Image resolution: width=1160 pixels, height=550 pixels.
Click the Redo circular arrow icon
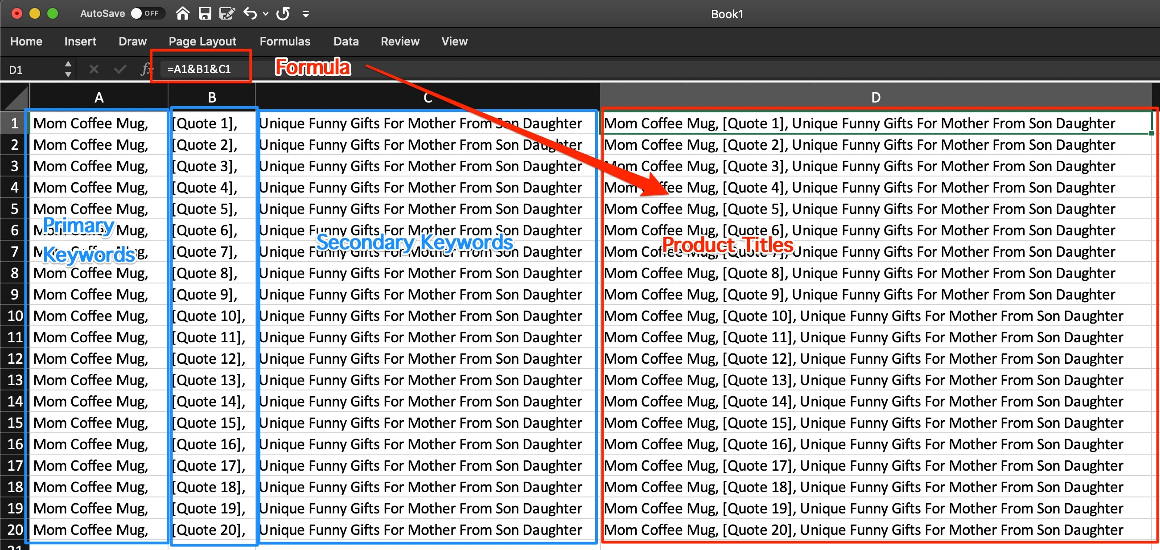click(x=283, y=13)
